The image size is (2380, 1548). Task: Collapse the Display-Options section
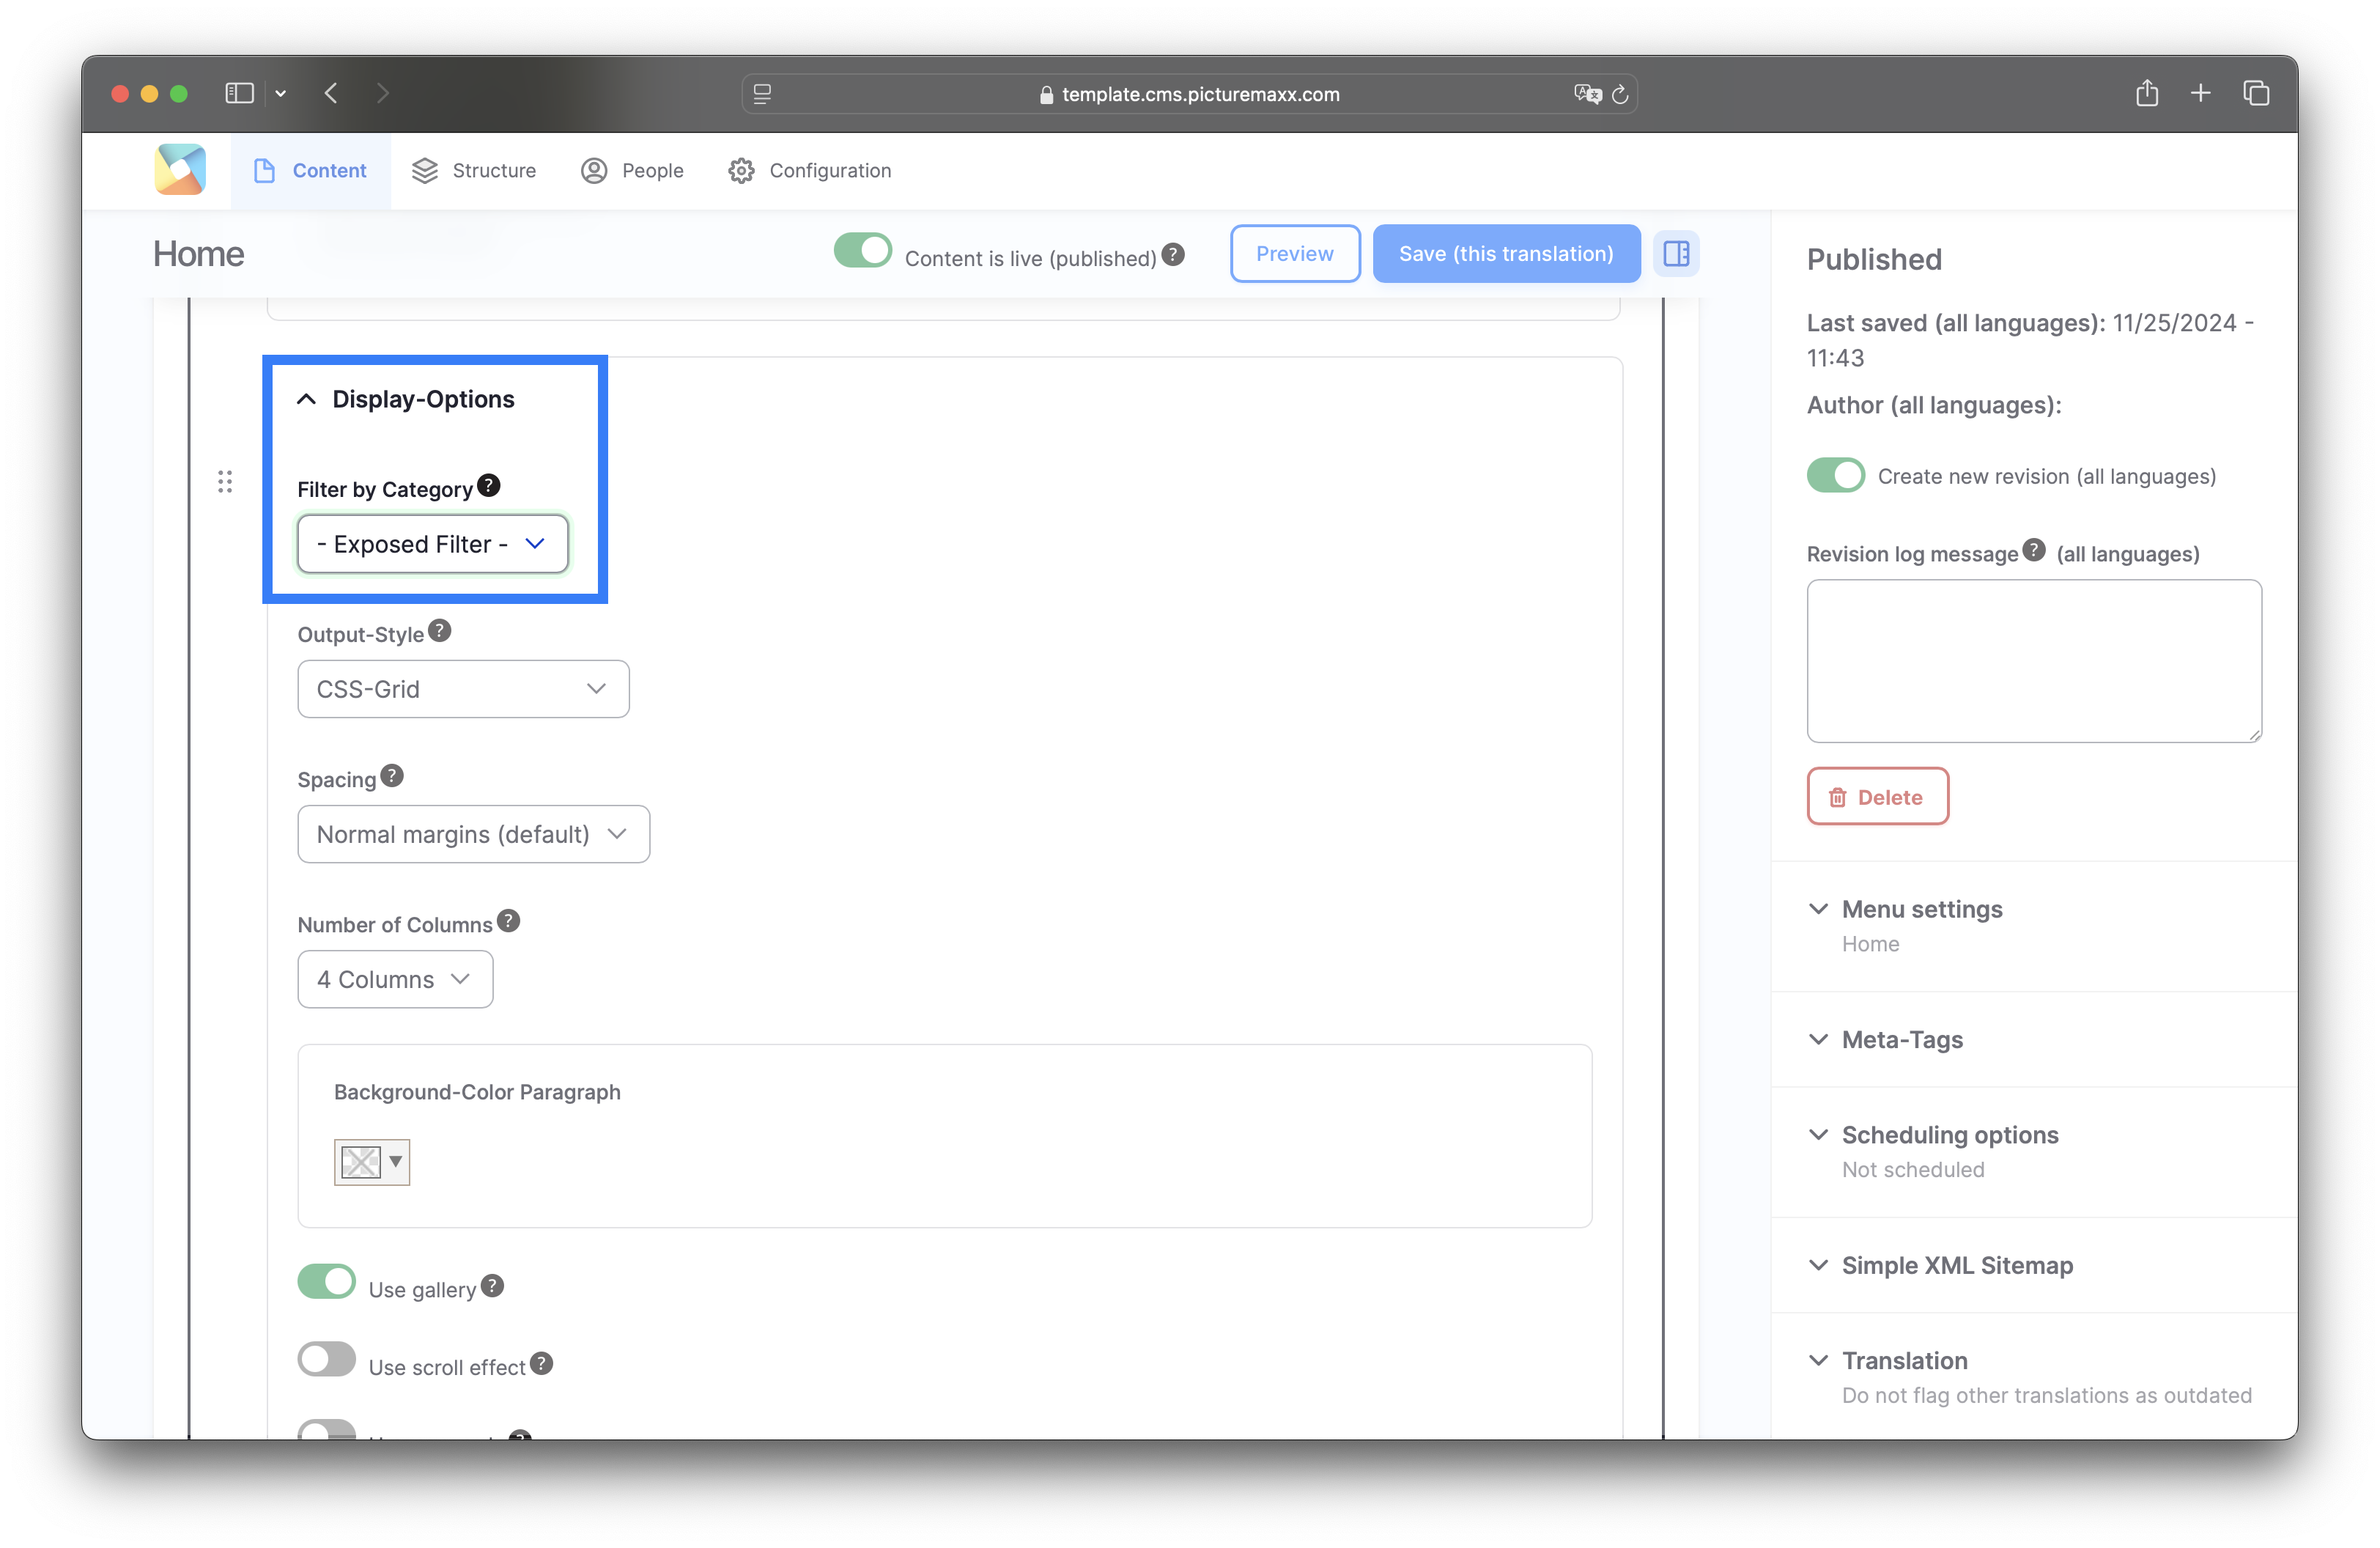406,399
